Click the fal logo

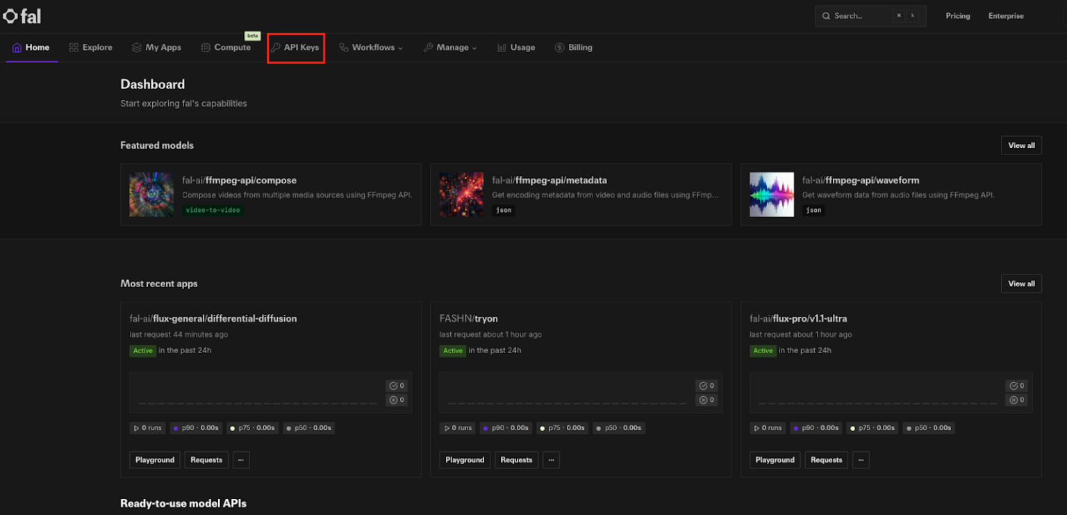(22, 15)
